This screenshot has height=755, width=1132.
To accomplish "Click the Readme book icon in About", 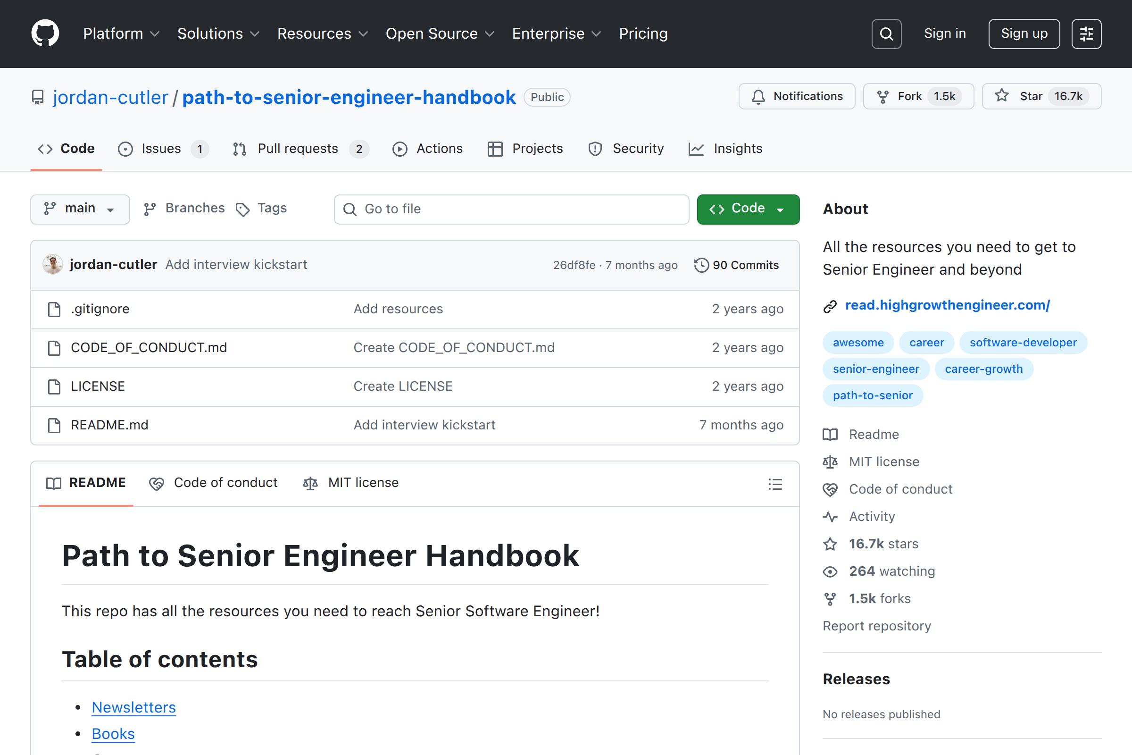I will coord(830,435).
